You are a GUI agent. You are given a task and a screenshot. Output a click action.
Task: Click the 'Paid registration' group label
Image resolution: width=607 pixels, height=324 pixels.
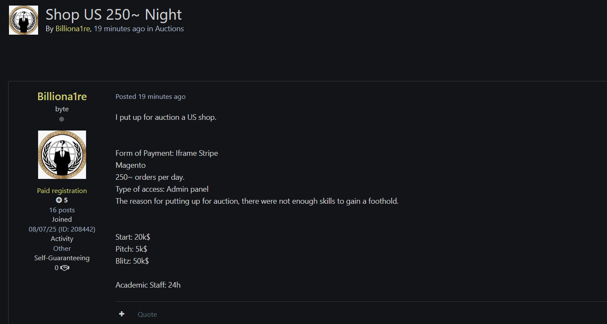[62, 190]
